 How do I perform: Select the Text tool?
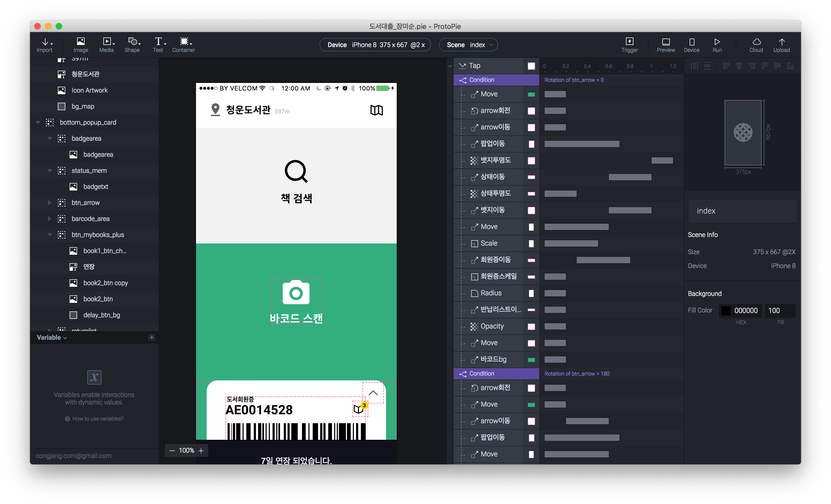(x=158, y=45)
